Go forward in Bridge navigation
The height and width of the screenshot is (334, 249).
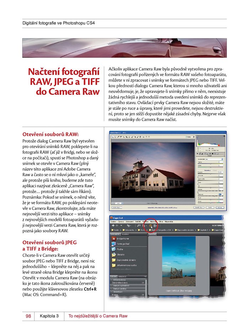coord(117,226)
